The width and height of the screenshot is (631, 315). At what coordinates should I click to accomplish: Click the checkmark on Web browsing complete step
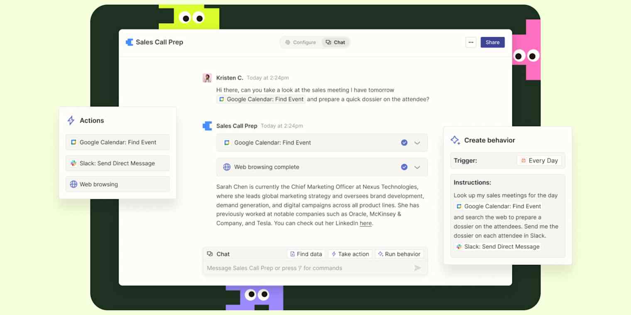click(x=404, y=167)
